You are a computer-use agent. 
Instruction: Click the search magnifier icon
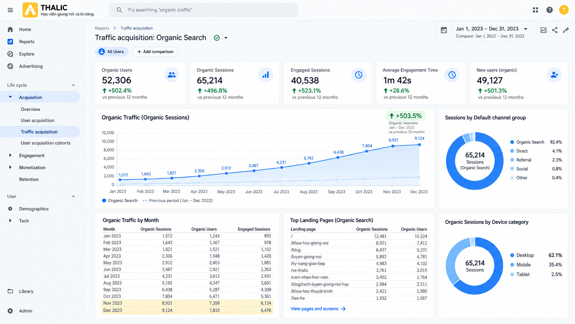[x=119, y=10]
